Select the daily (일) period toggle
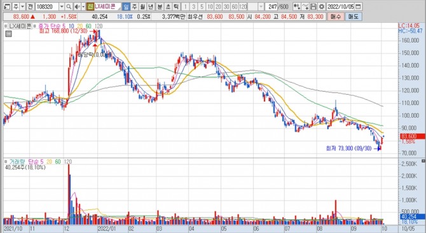The width and height of the screenshot is (426, 233). (126, 6)
